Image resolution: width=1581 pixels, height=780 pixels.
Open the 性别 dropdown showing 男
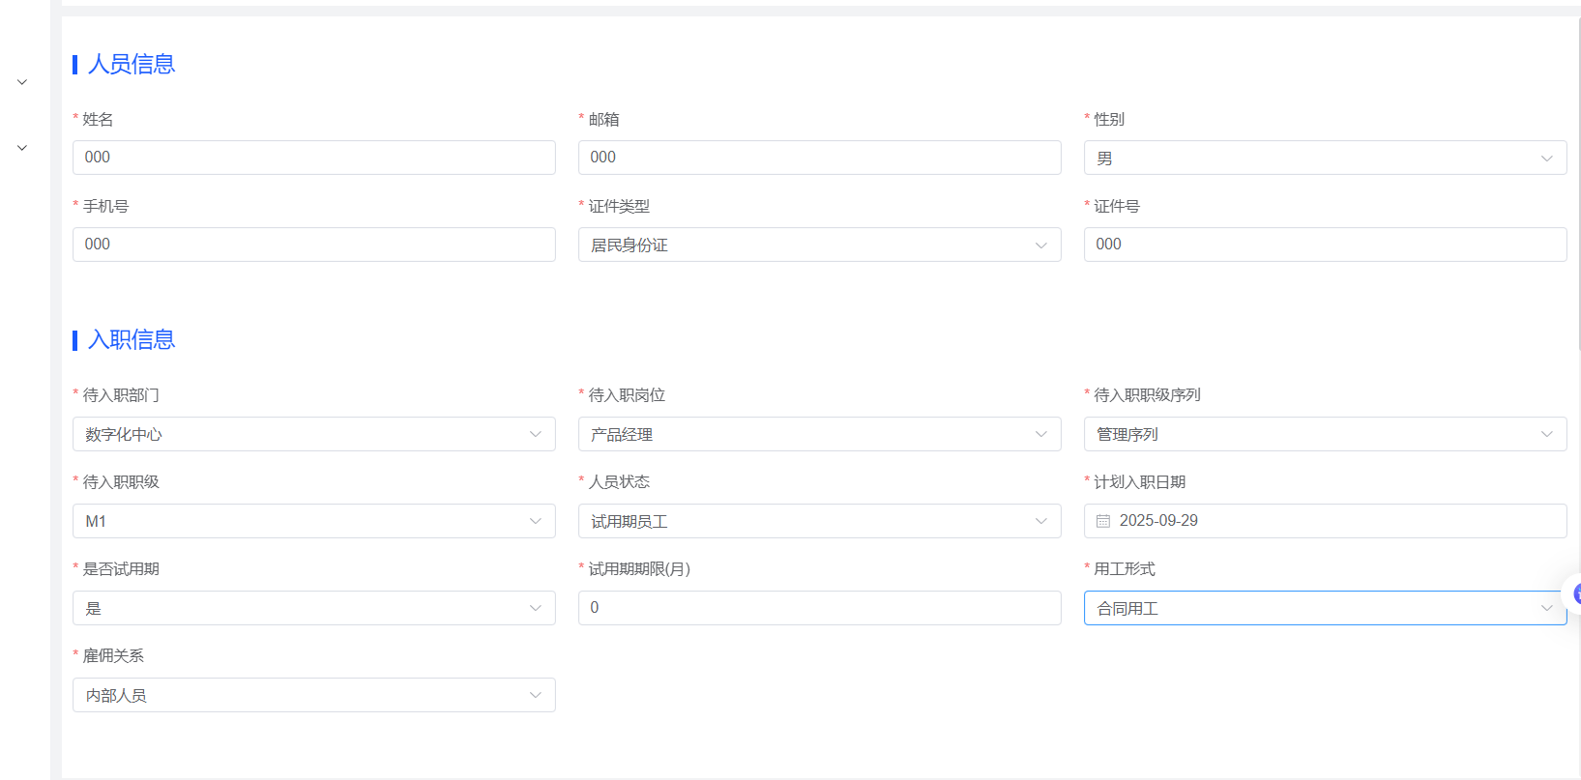pos(1325,158)
